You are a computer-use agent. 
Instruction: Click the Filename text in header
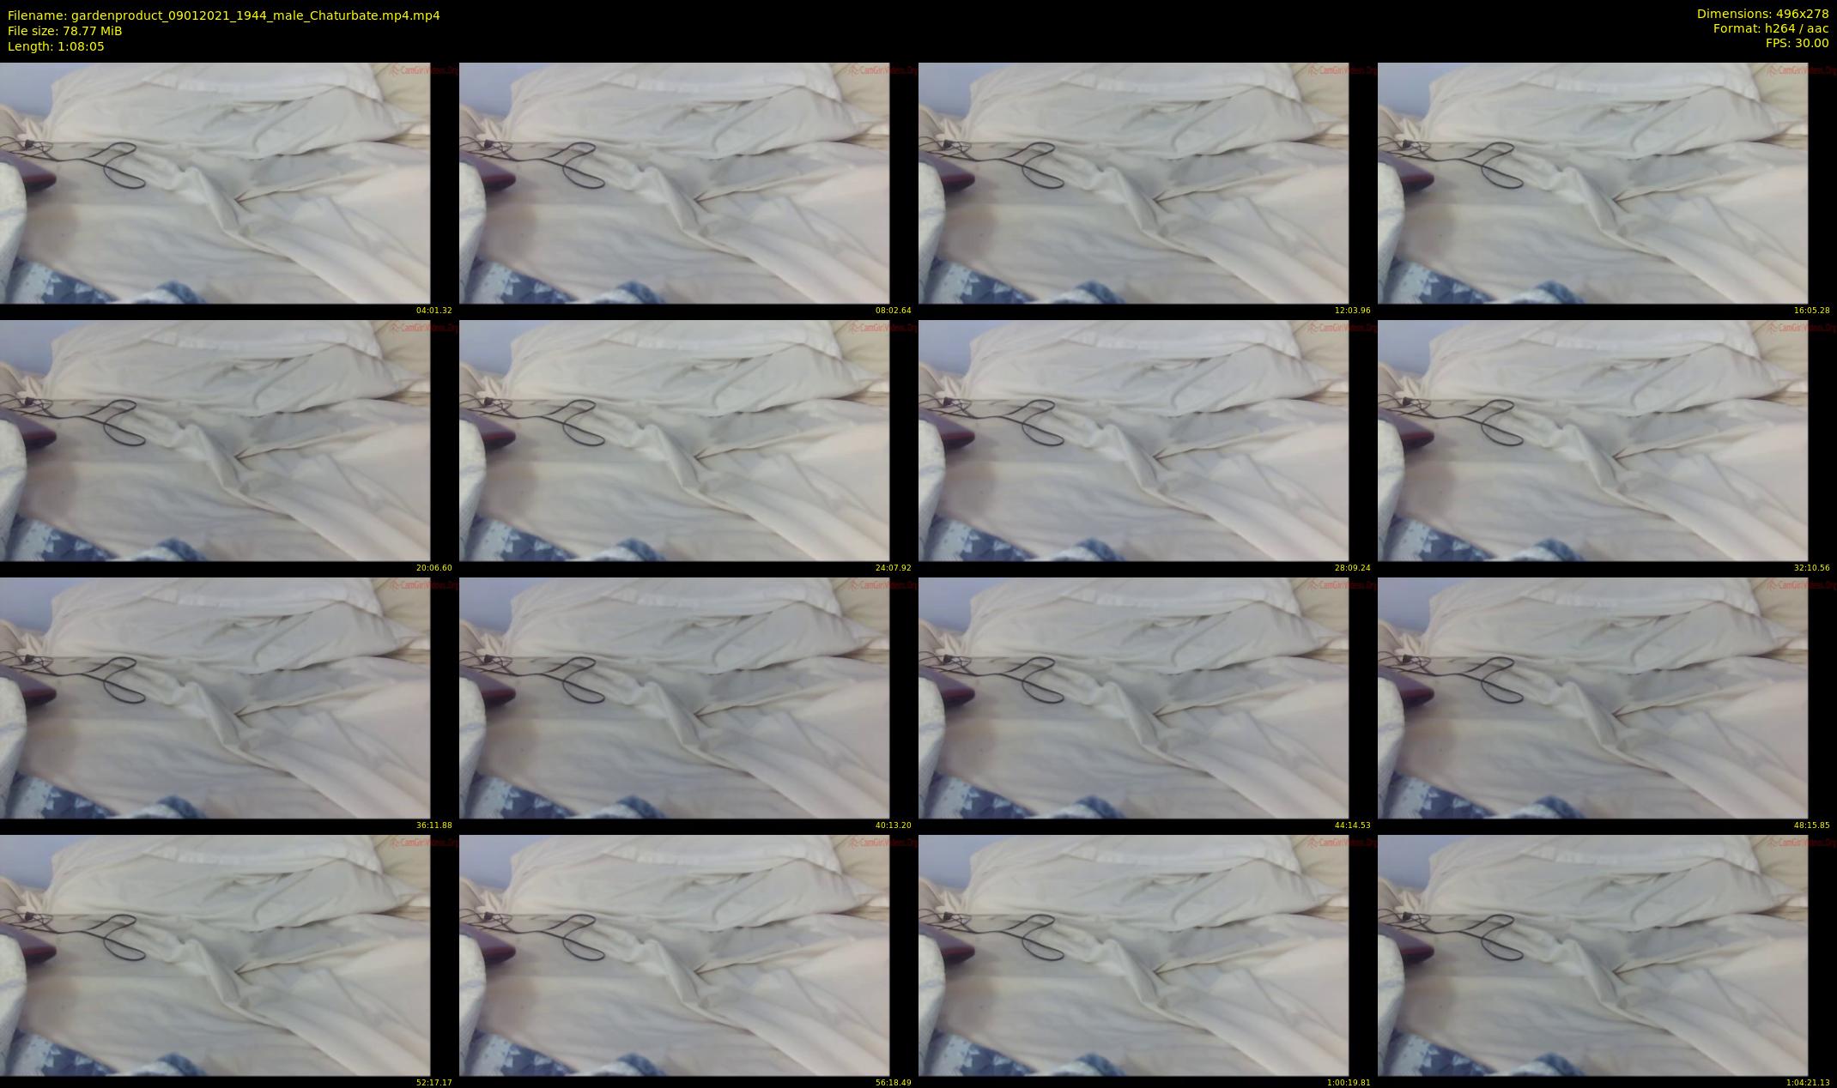click(223, 15)
